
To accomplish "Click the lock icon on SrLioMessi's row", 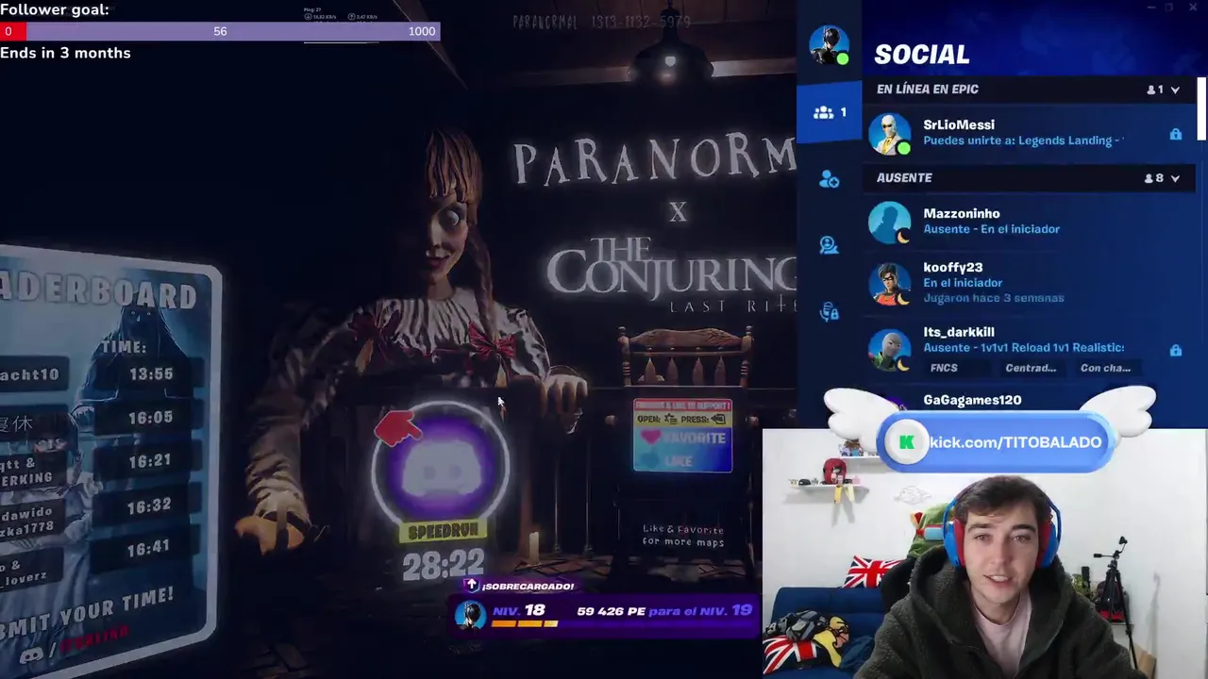I will [1175, 134].
